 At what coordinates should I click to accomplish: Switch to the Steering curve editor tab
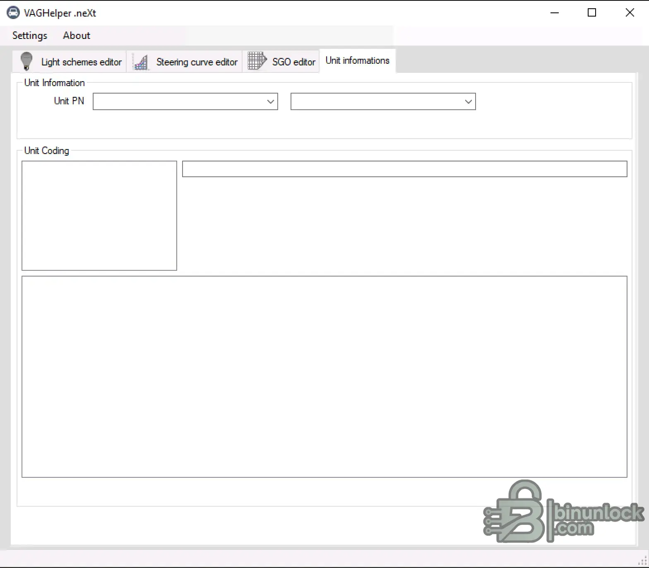pyautogui.click(x=185, y=62)
